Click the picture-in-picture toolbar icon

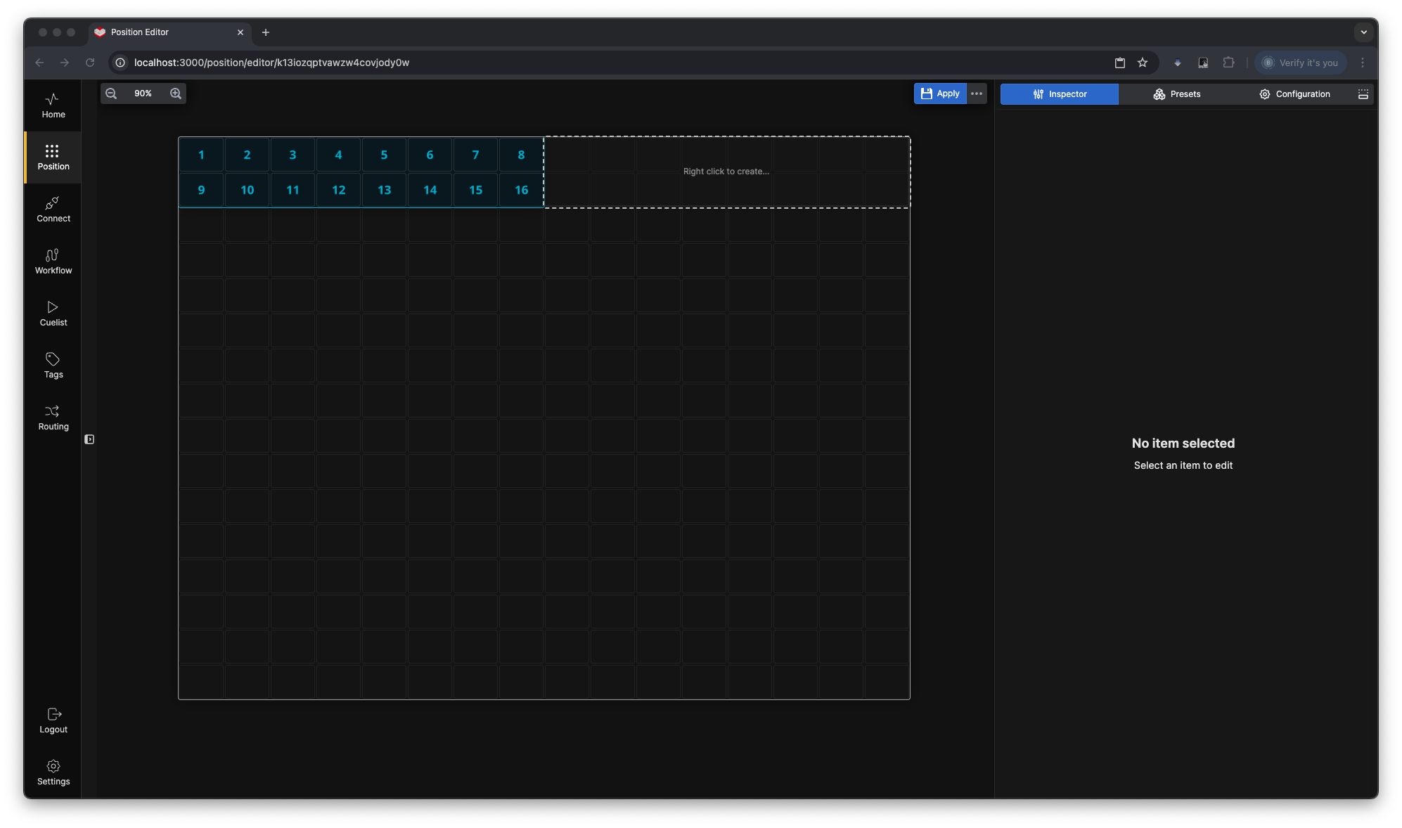[1203, 63]
